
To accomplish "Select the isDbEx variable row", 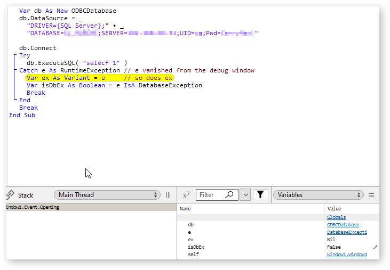I will [x=196, y=247].
